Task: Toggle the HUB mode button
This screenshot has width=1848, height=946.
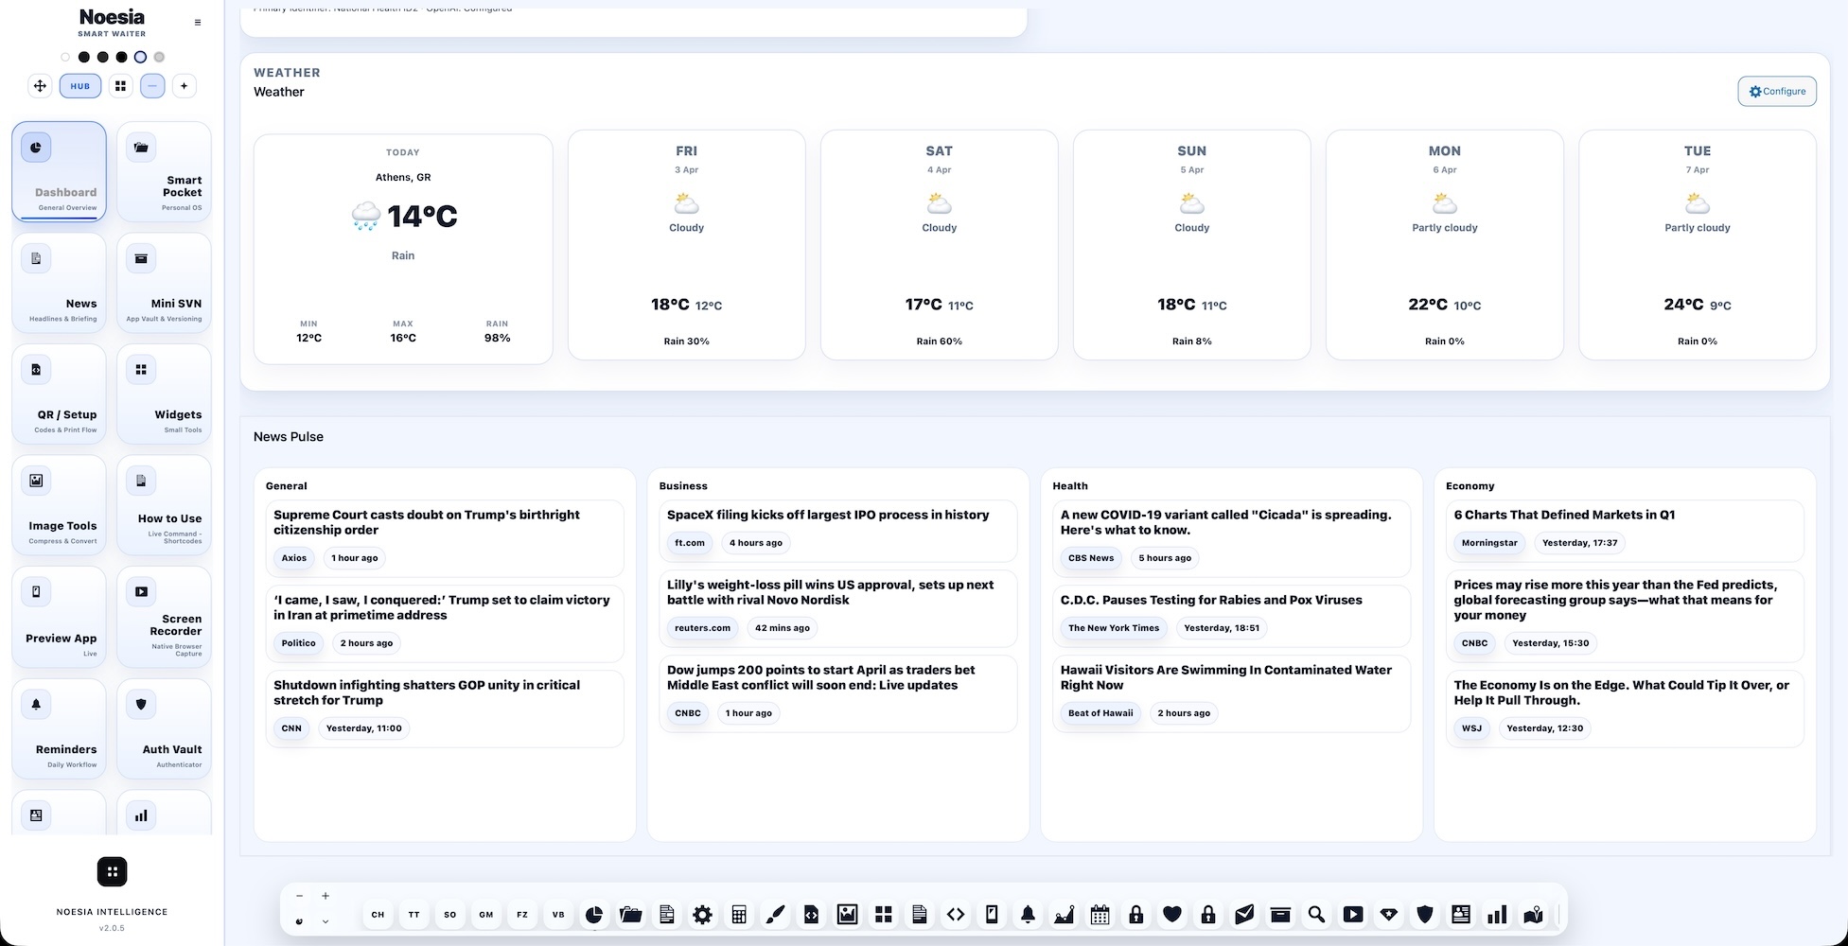Action: point(80,86)
